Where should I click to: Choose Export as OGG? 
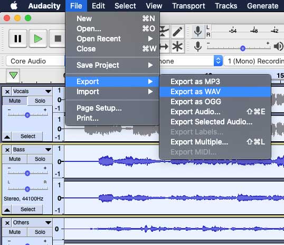[x=215, y=102]
